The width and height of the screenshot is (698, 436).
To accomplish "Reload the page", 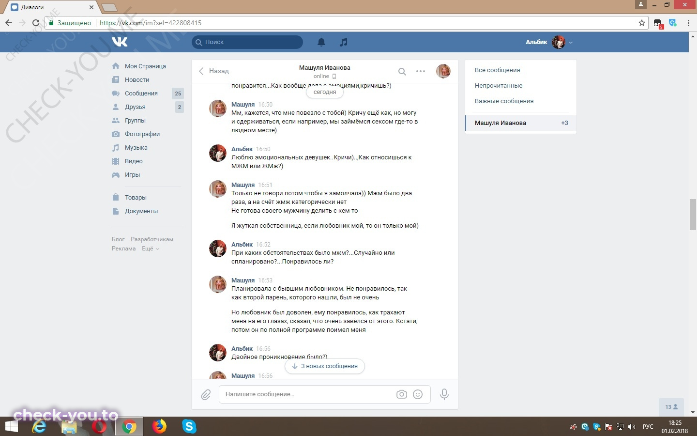I will pyautogui.click(x=35, y=23).
